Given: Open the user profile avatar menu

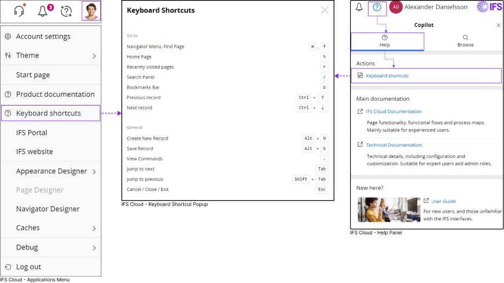Looking at the screenshot, I should pyautogui.click(x=91, y=11).
